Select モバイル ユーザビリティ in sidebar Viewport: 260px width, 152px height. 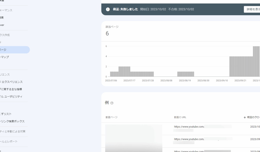click(x=11, y=97)
